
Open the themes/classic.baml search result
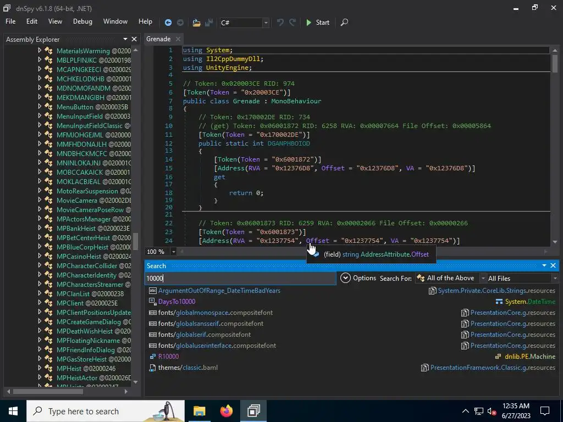(188, 368)
